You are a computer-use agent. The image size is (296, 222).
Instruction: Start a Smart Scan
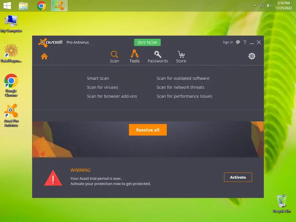coord(98,78)
